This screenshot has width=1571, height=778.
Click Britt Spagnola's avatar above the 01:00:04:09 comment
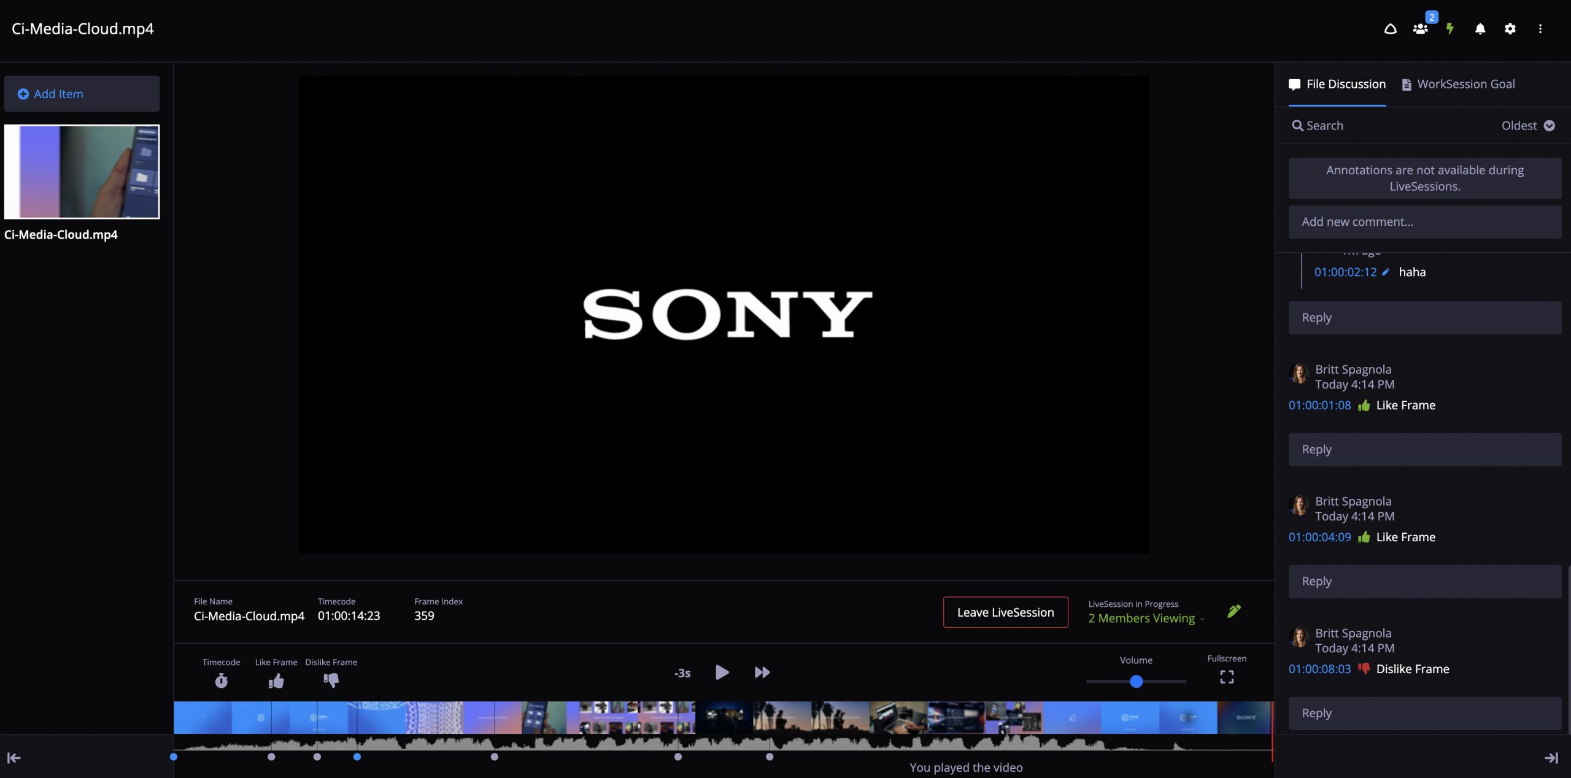coord(1299,505)
